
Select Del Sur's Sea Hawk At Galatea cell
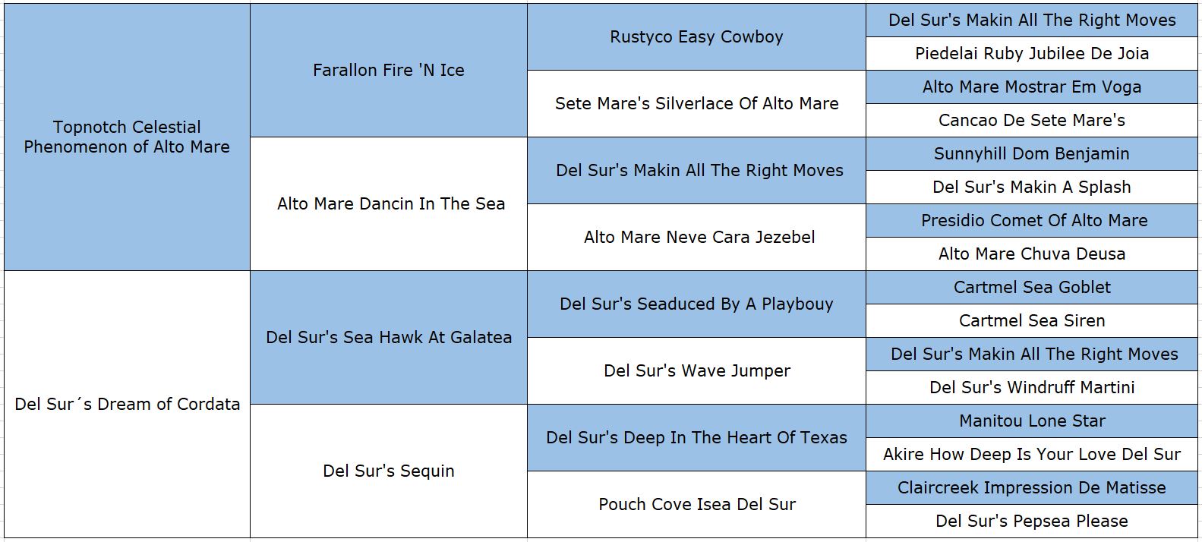[388, 337]
